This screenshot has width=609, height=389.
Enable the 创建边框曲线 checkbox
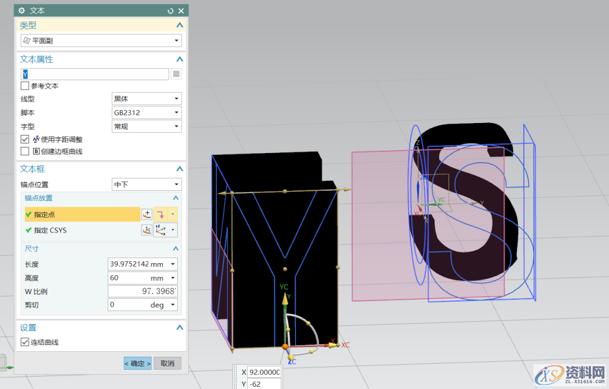tap(25, 151)
